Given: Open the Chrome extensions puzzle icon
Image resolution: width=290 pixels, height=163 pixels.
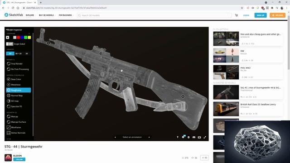Looking at the screenshot, I should (x=272, y=8).
